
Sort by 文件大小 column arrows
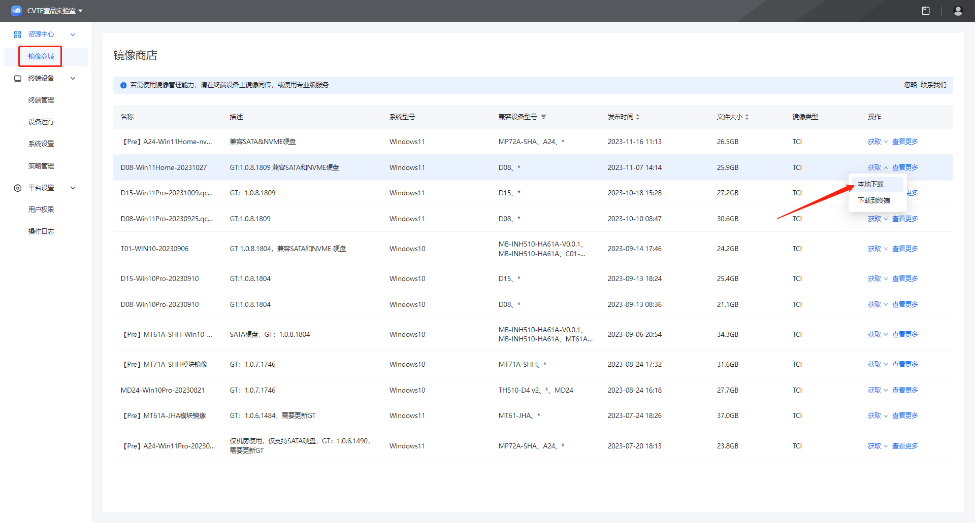(747, 117)
